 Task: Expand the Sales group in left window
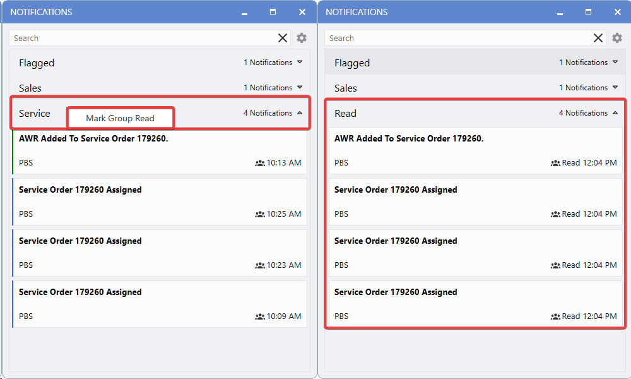click(x=300, y=88)
